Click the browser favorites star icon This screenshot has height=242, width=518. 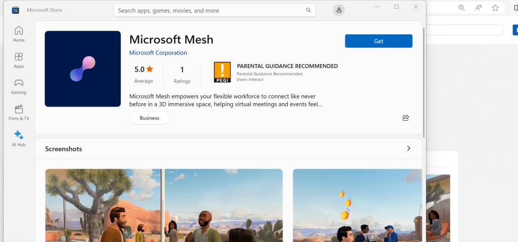tap(495, 8)
